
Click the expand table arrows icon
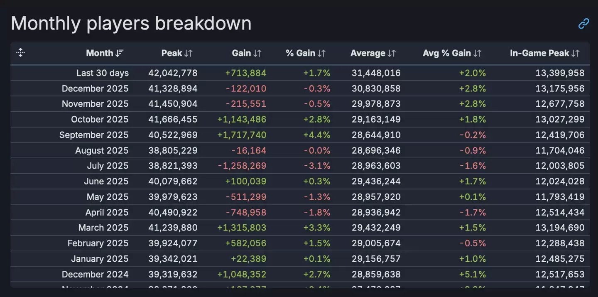20,53
